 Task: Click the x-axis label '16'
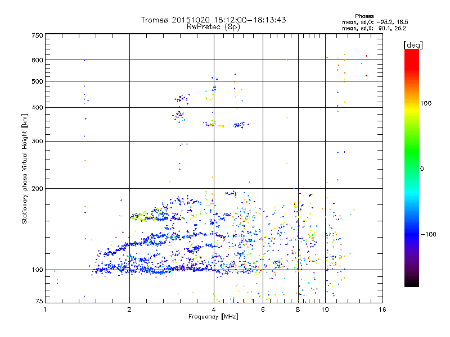click(x=382, y=309)
